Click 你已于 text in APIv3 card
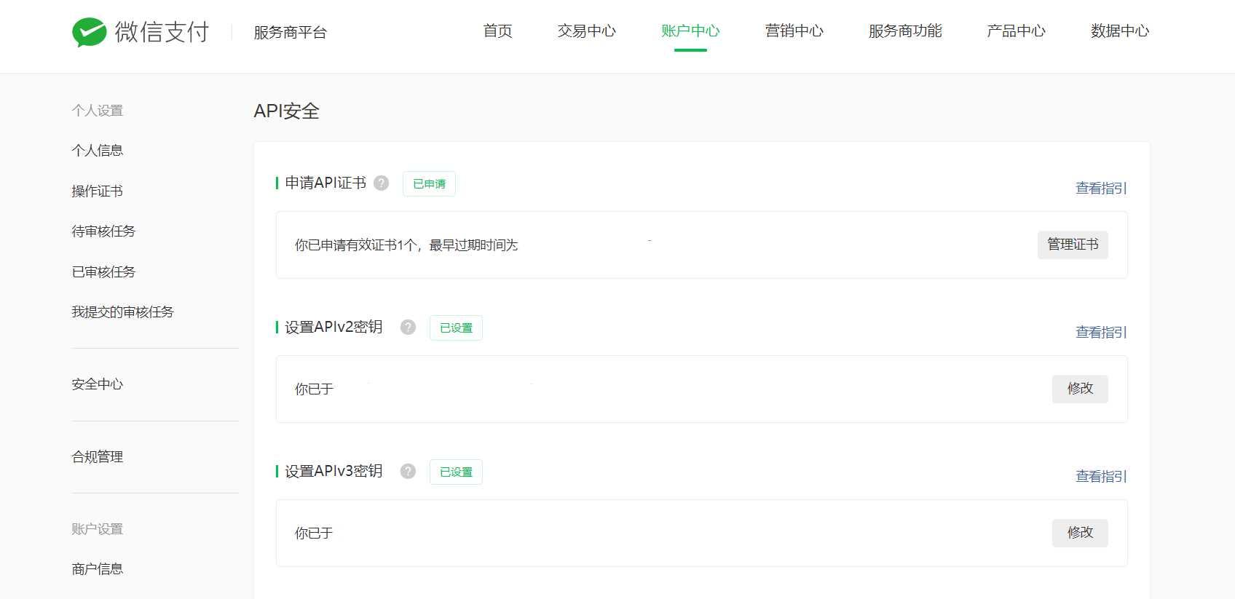1235x599 pixels. coord(314,533)
